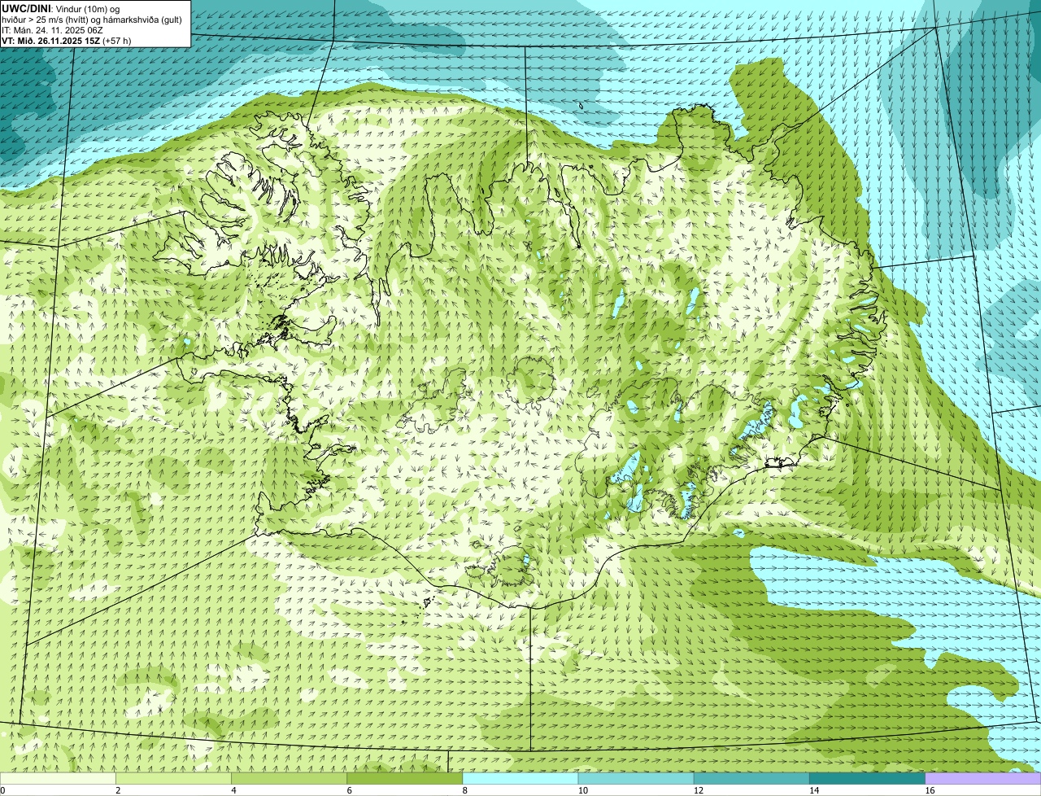The image size is (1041, 796).
Task: Click the legend tick label '8'
Action: point(464,790)
